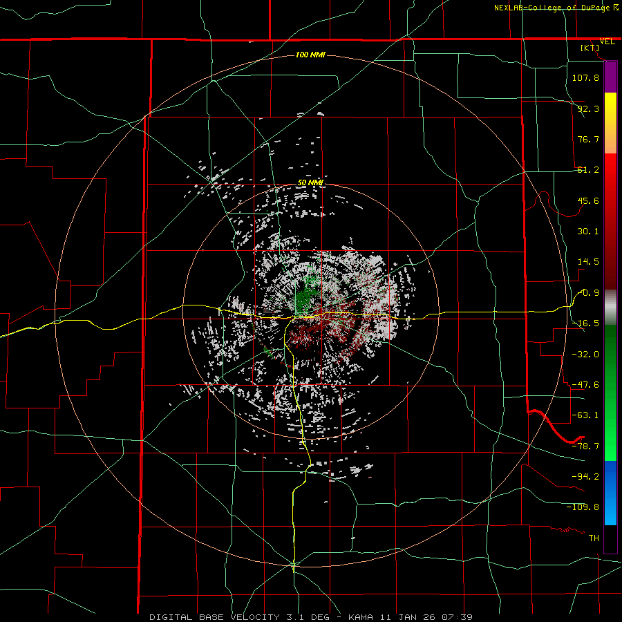
Task: Click the 45.6 velocity scale value
Action: (x=588, y=200)
